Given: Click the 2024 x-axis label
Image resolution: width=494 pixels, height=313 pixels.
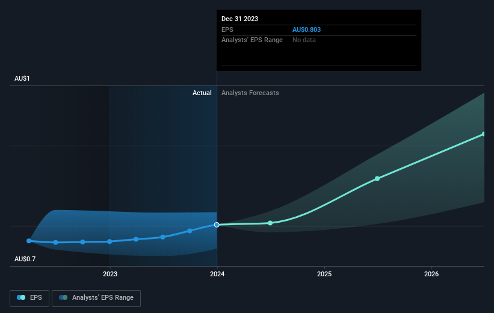Looking at the screenshot, I should tap(217, 274).
